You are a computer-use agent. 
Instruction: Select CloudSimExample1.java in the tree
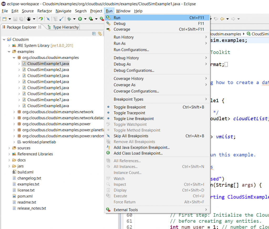pyautogui.click(x=46, y=64)
